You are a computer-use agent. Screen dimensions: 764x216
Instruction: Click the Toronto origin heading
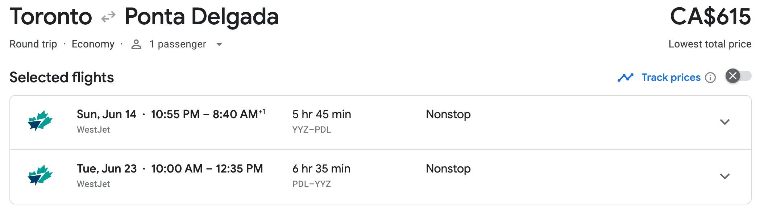(51, 17)
